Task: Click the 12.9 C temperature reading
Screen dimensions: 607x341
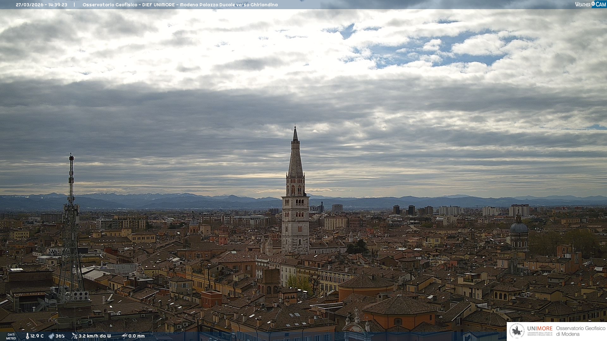Action: click(x=37, y=336)
